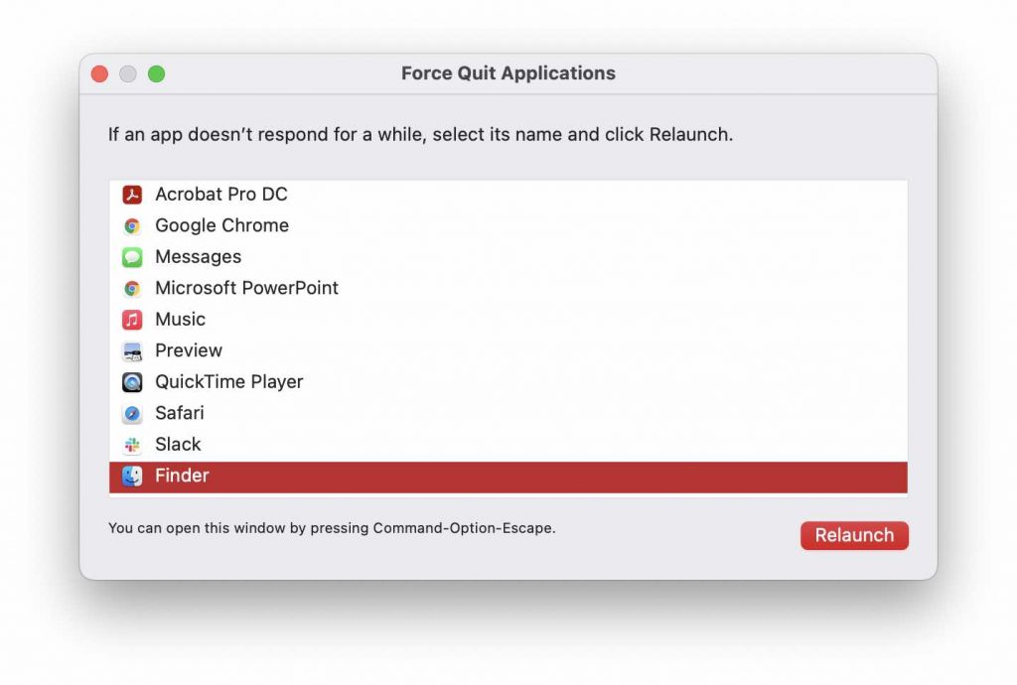Select the Slack row
Viewport: 1017px width, 685px height.
coord(508,445)
